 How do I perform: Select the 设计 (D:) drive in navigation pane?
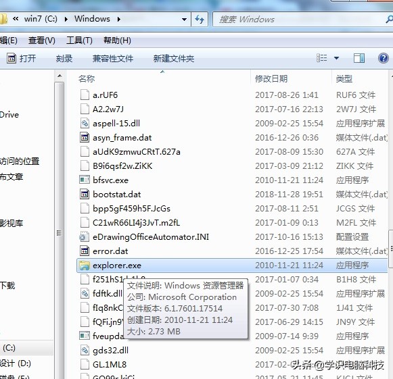pyautogui.click(x=16, y=363)
